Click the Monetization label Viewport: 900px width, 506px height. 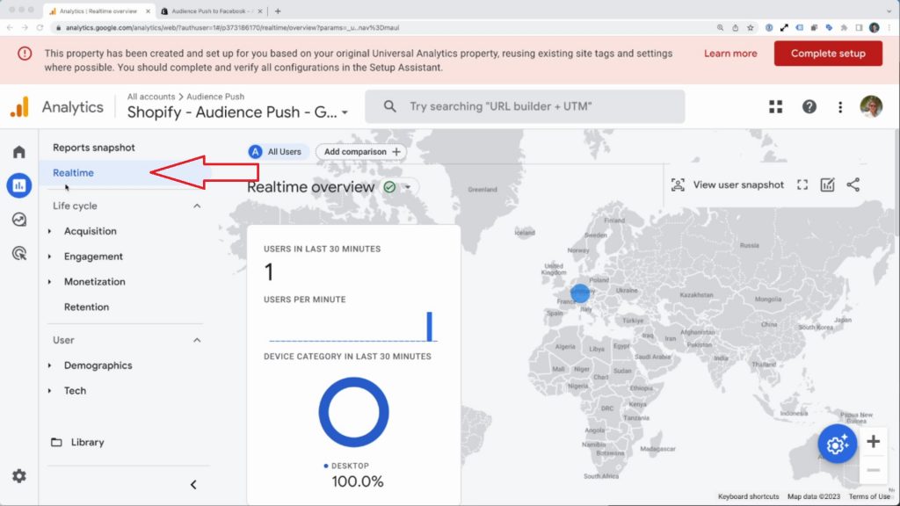pos(95,282)
